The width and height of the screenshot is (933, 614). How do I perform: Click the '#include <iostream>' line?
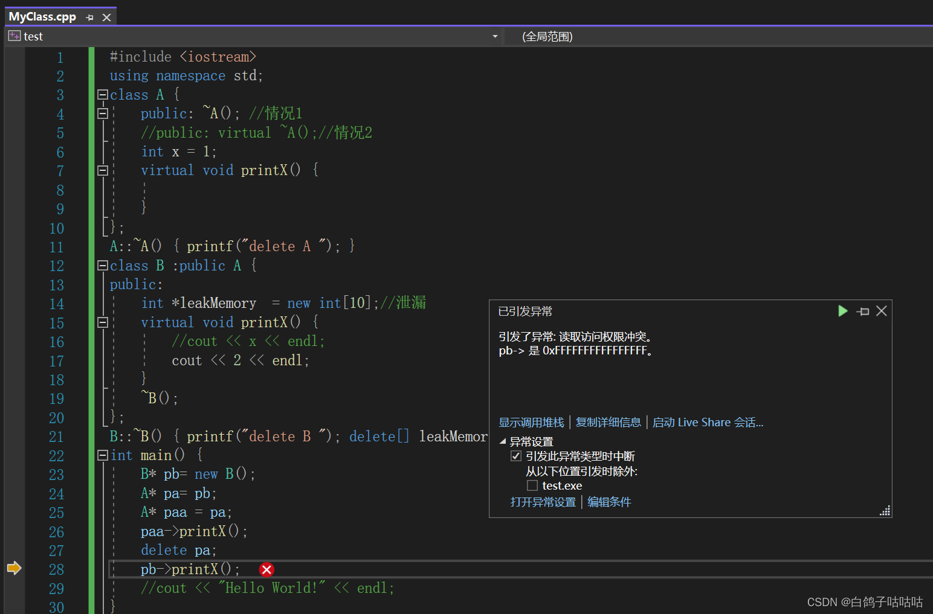point(183,57)
